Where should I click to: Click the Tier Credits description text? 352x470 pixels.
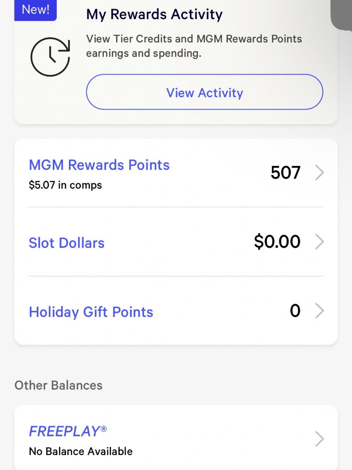click(194, 46)
